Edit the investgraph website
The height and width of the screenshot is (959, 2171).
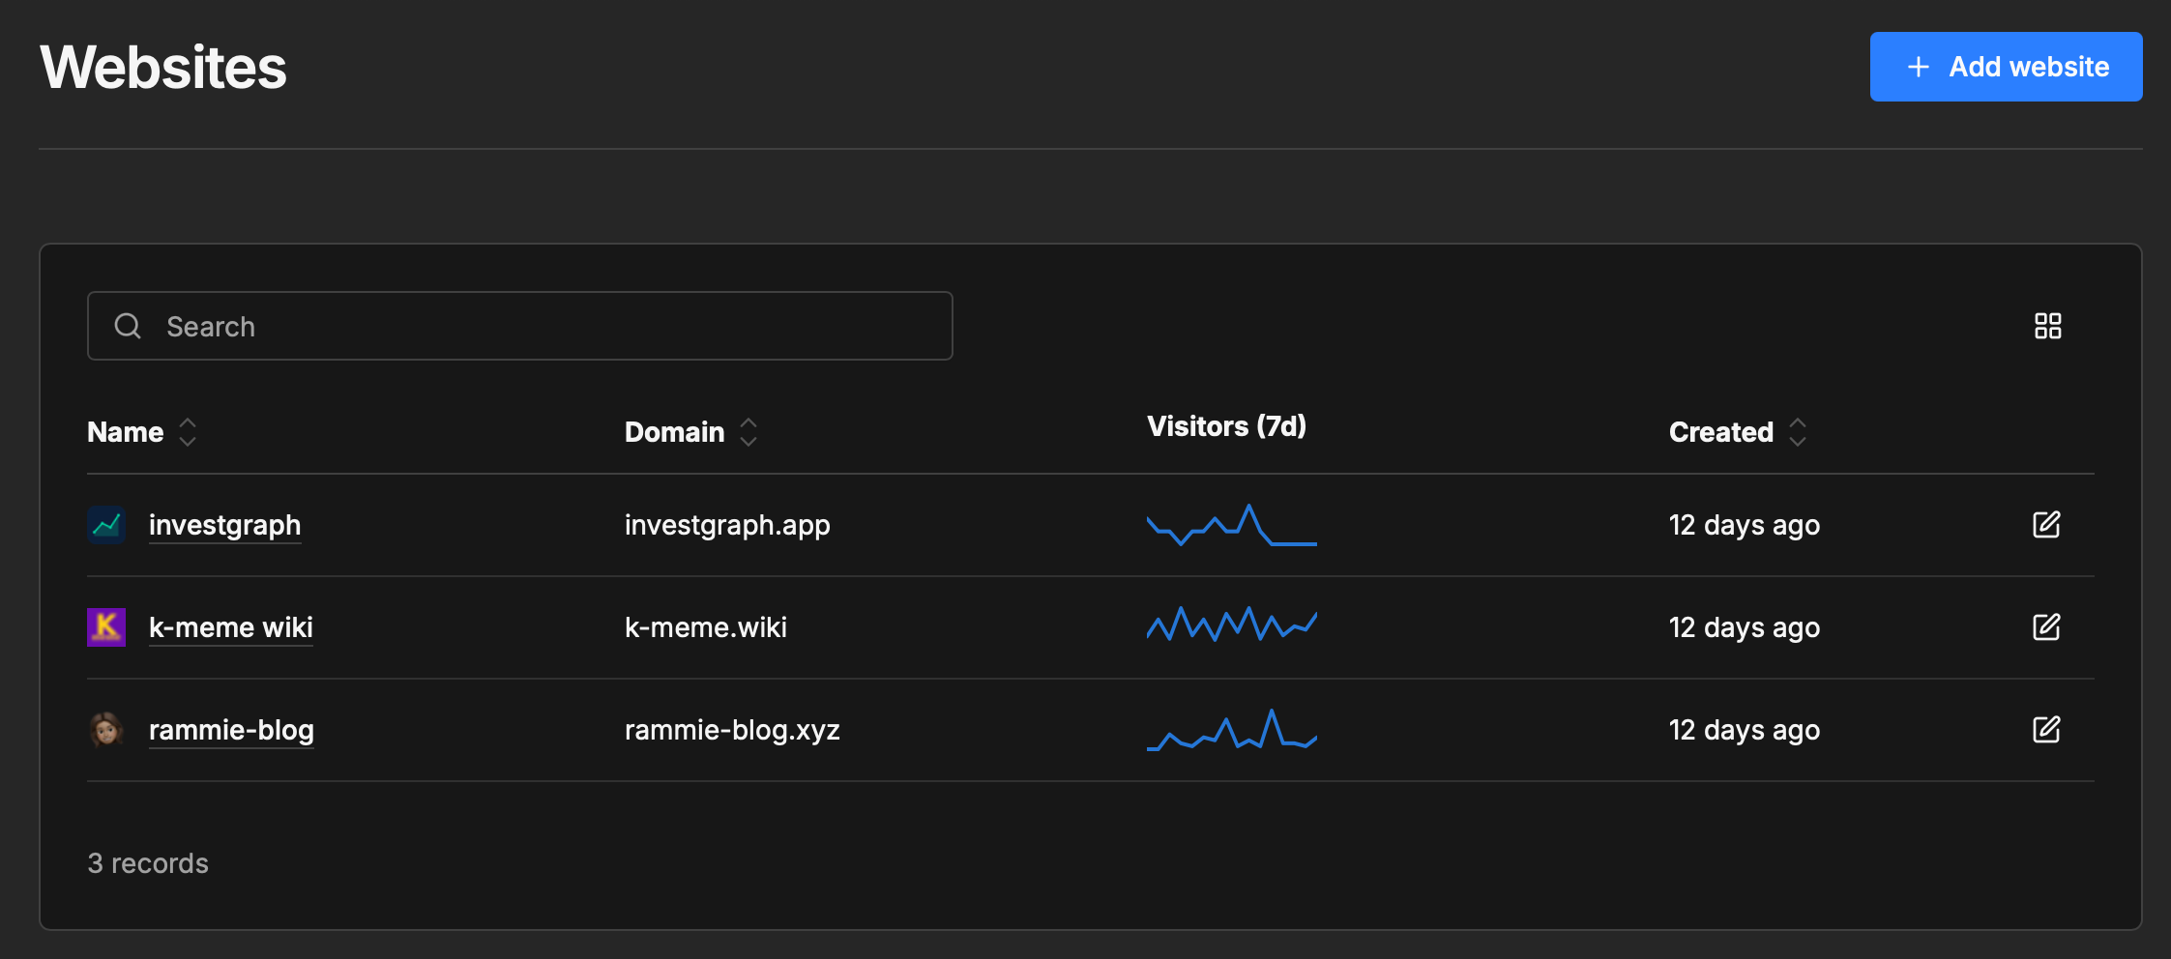coord(2046,525)
